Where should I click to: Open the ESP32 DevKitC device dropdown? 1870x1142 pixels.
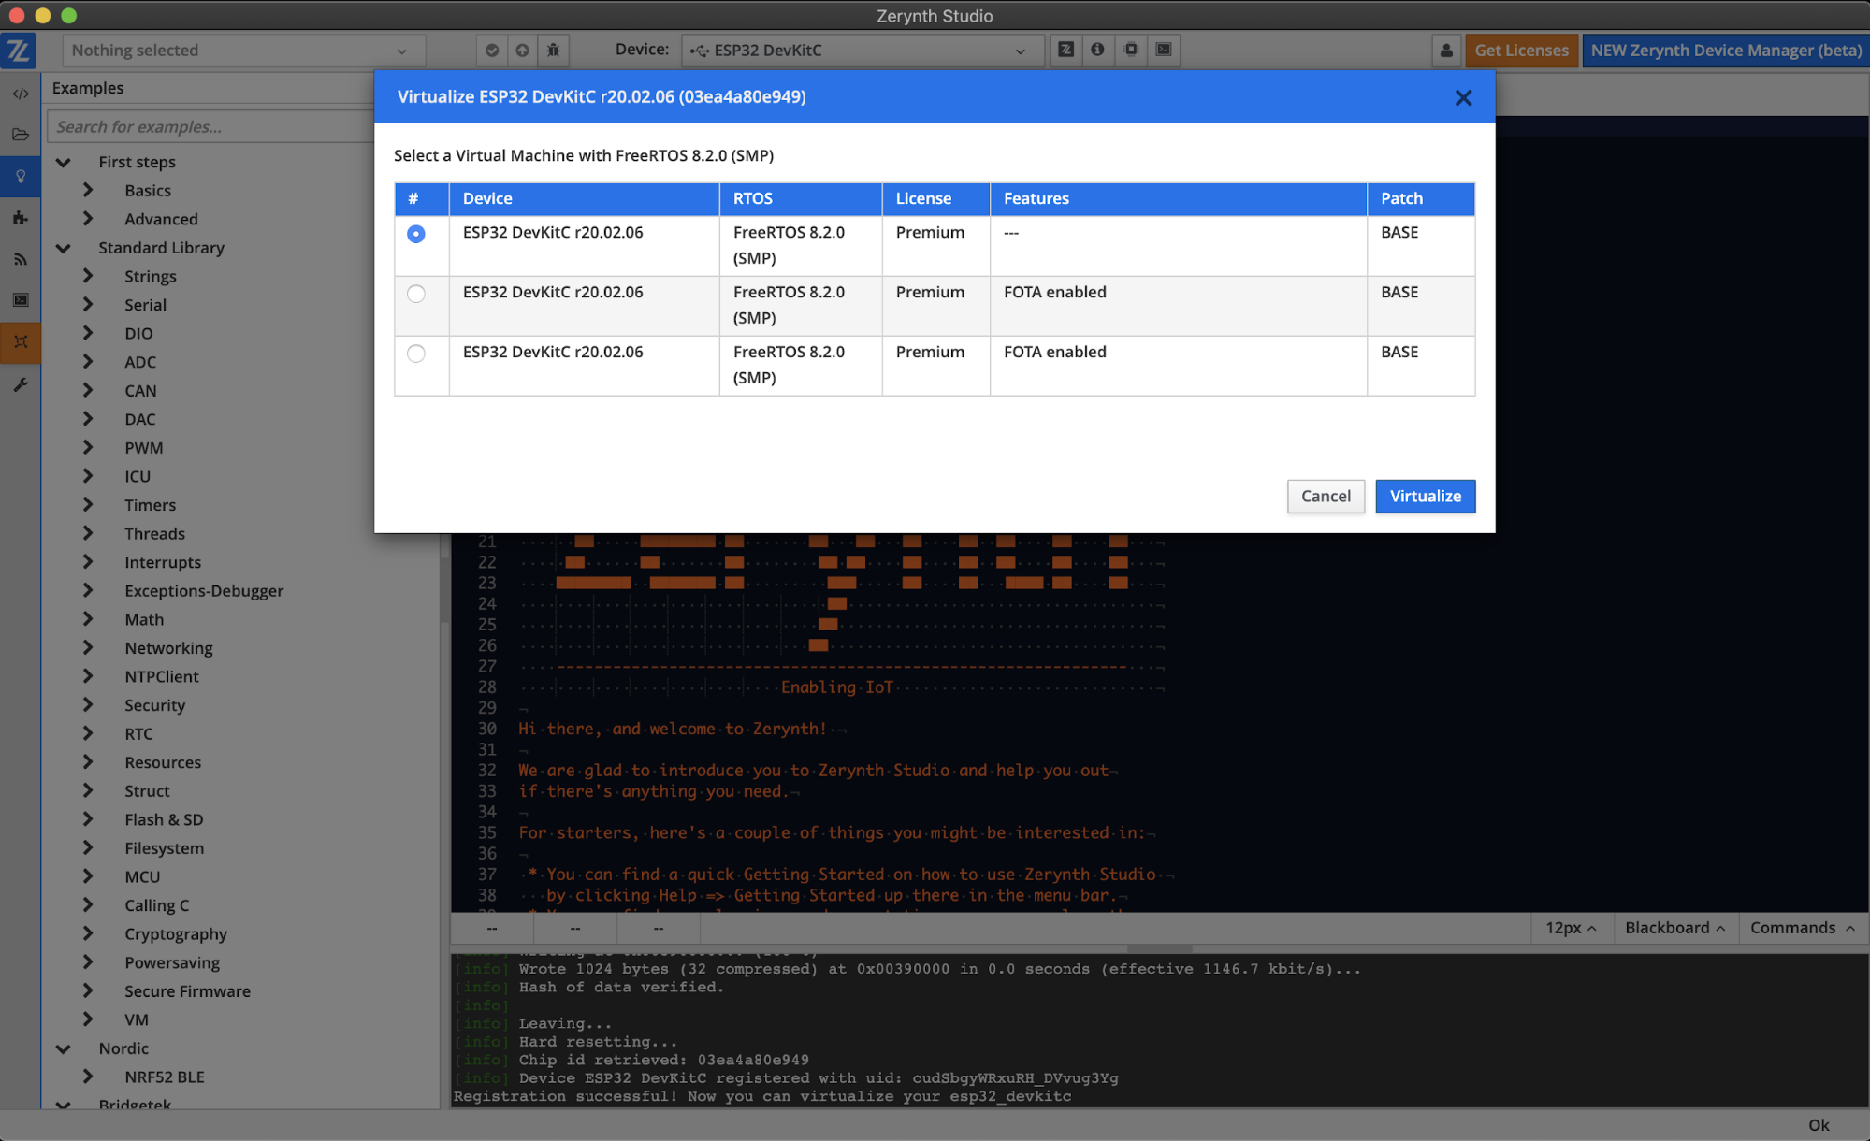click(x=861, y=51)
